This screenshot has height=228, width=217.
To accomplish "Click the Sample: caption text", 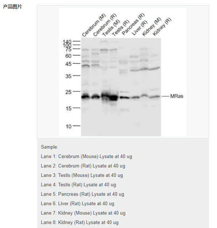I will 50,147.
